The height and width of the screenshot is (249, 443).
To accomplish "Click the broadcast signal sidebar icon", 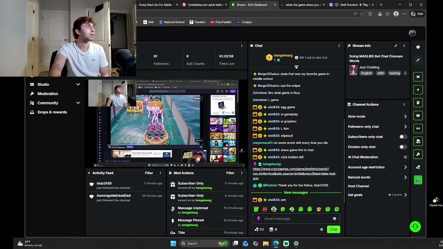I will click(418, 128).
